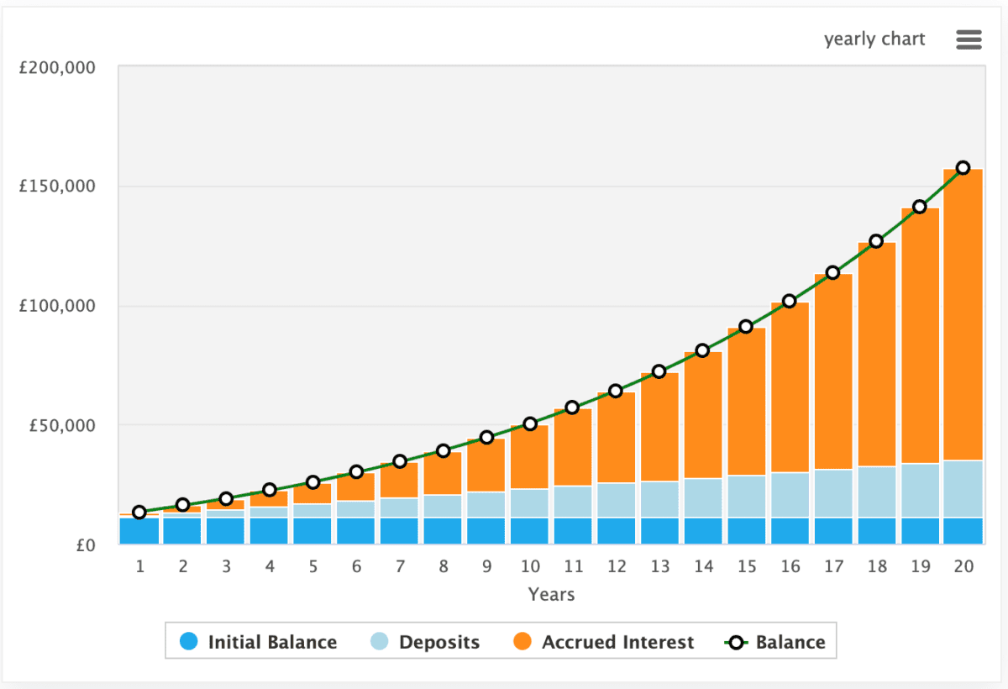Toggle Deposits series in legend
The height and width of the screenshot is (689, 1008).
point(425,643)
